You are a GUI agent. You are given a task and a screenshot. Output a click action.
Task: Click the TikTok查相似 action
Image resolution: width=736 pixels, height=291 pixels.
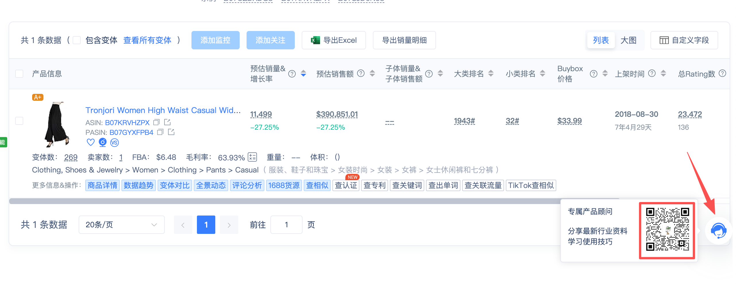tap(531, 185)
